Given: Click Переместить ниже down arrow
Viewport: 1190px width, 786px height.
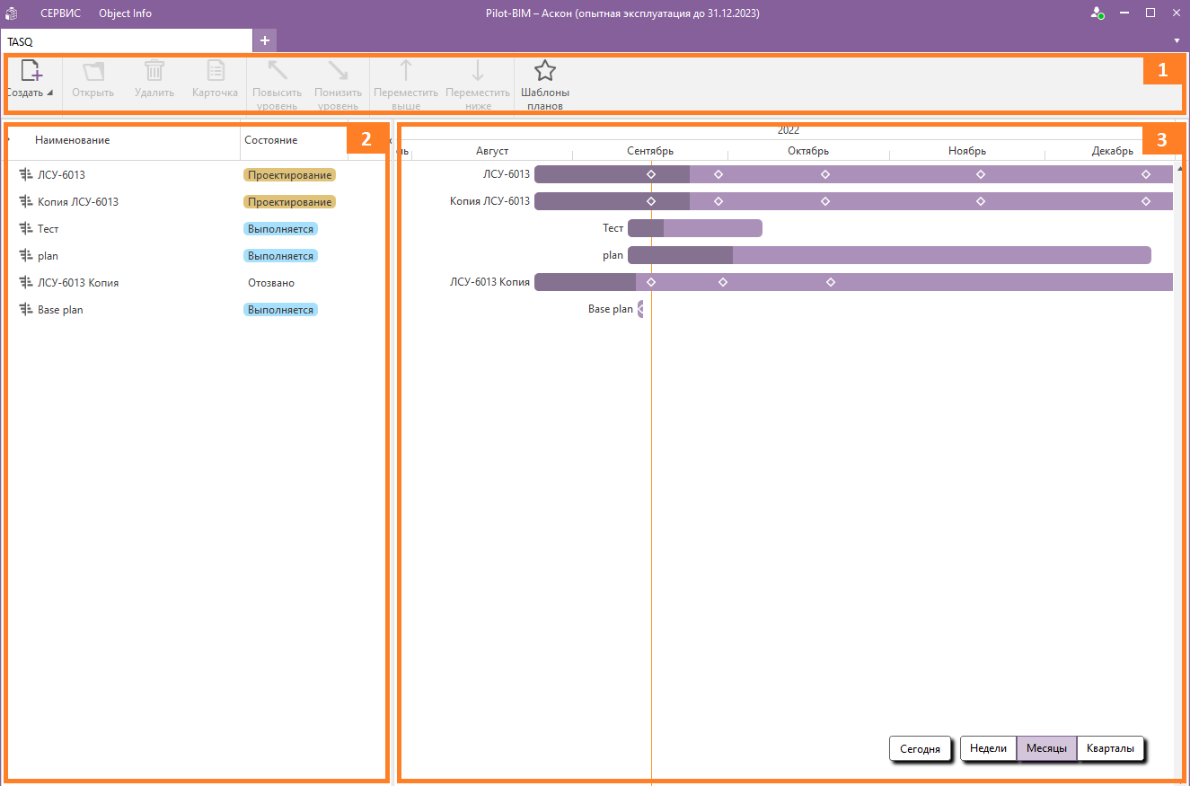Looking at the screenshot, I should pos(478,72).
